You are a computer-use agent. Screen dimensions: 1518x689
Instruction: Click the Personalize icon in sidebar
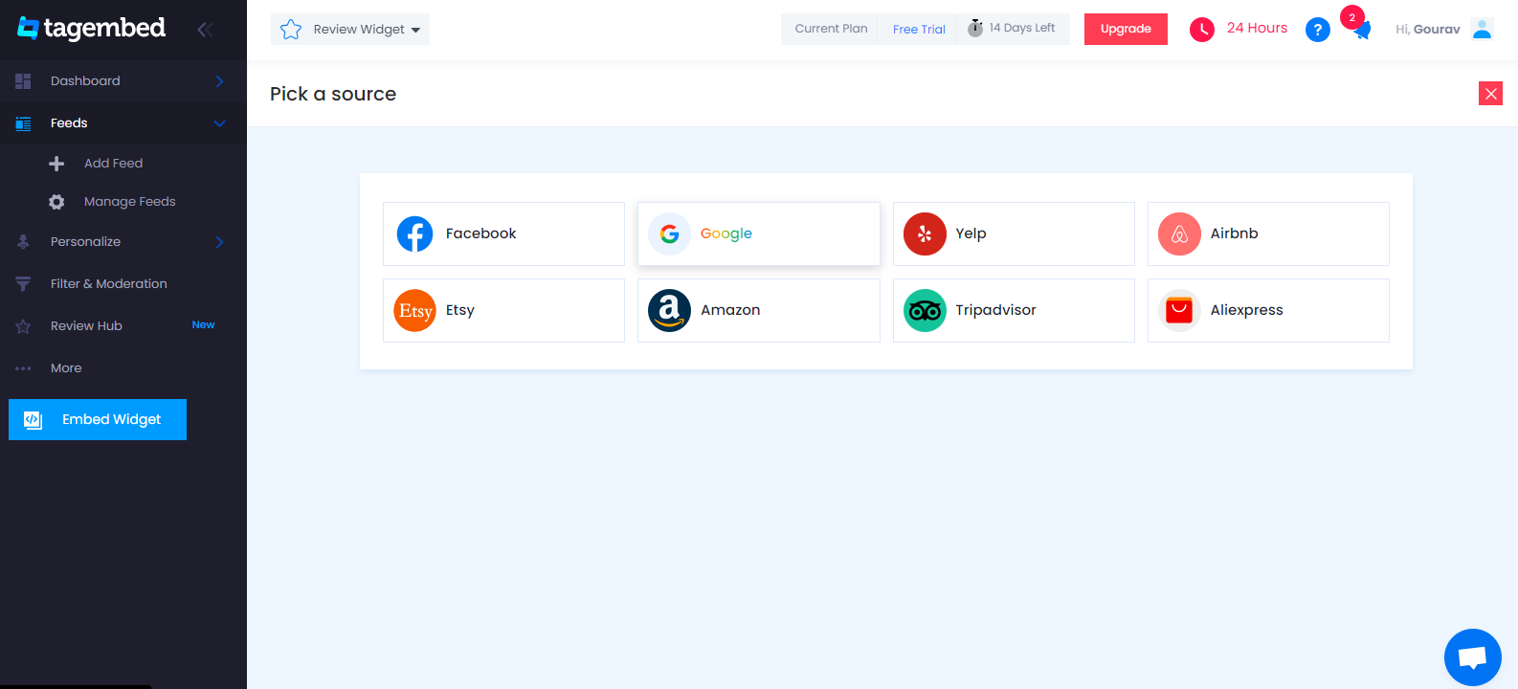coord(23,242)
